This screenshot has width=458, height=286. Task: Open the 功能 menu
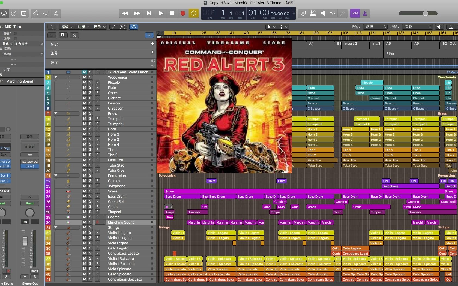tap(83, 27)
